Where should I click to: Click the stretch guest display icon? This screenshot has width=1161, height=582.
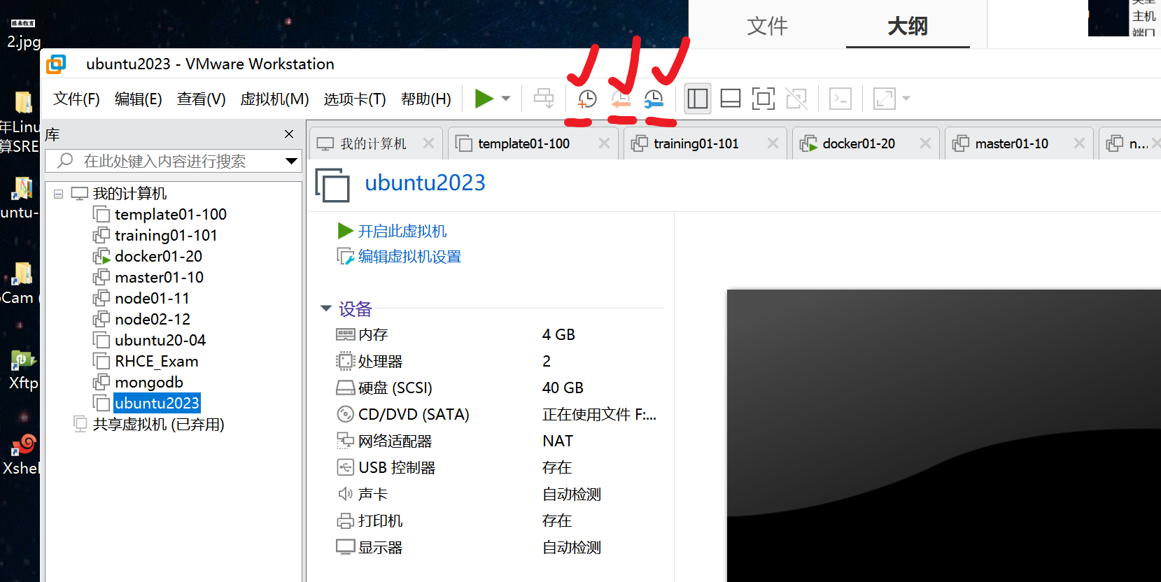885,99
